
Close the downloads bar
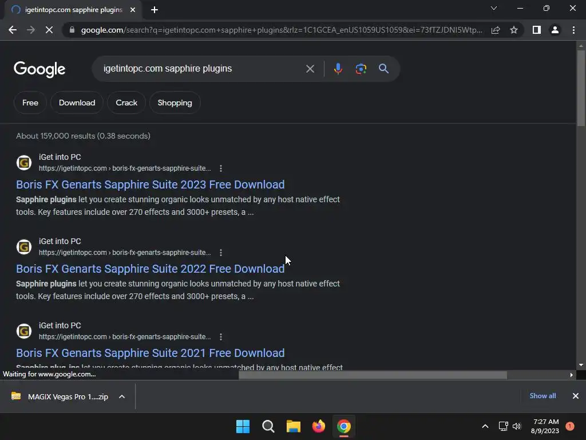tap(576, 396)
